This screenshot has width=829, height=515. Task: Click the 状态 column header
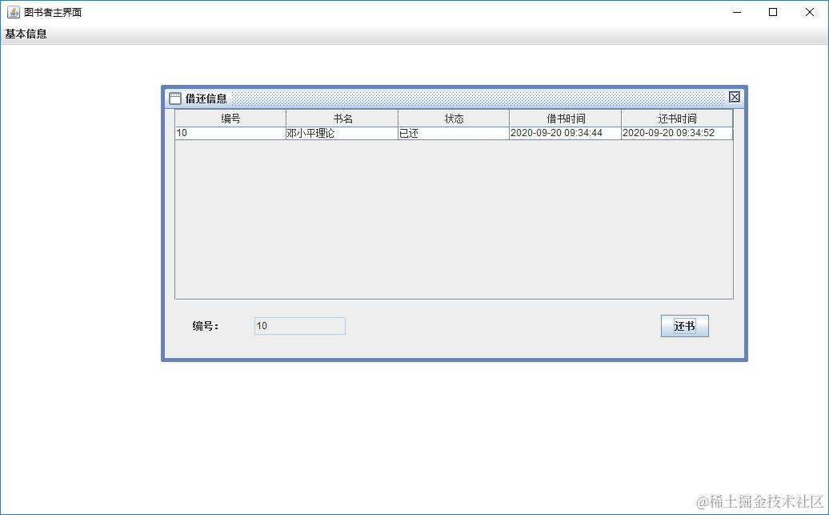453,117
